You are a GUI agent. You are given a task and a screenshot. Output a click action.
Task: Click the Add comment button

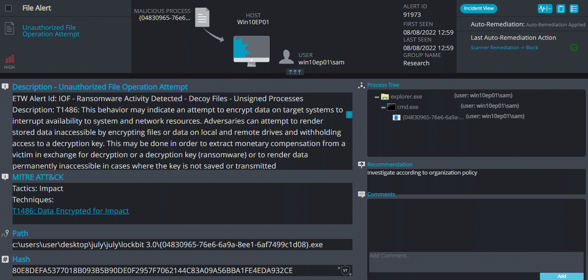pos(562,276)
